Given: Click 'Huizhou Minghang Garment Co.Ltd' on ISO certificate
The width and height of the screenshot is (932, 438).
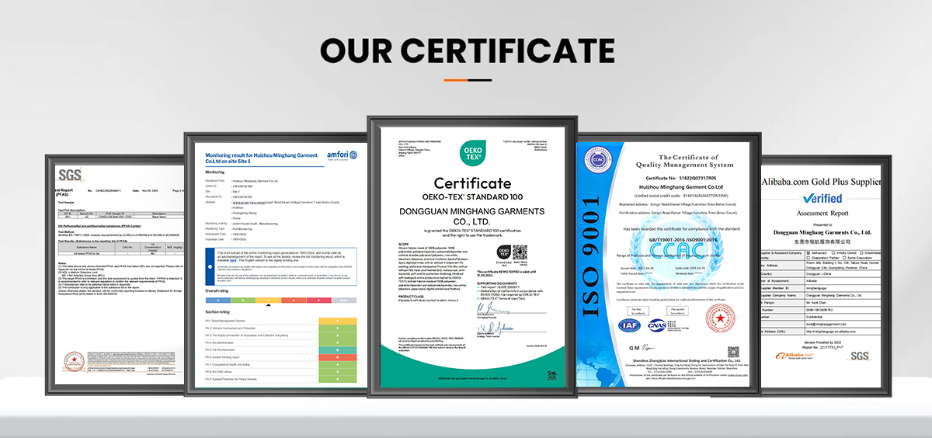Looking at the screenshot, I should pos(680,186).
